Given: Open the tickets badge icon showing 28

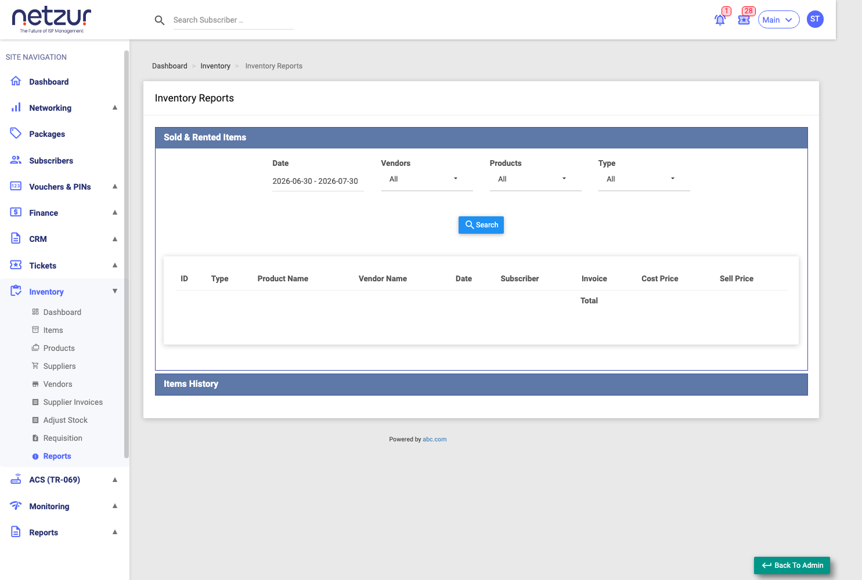Looking at the screenshot, I should pos(744,20).
